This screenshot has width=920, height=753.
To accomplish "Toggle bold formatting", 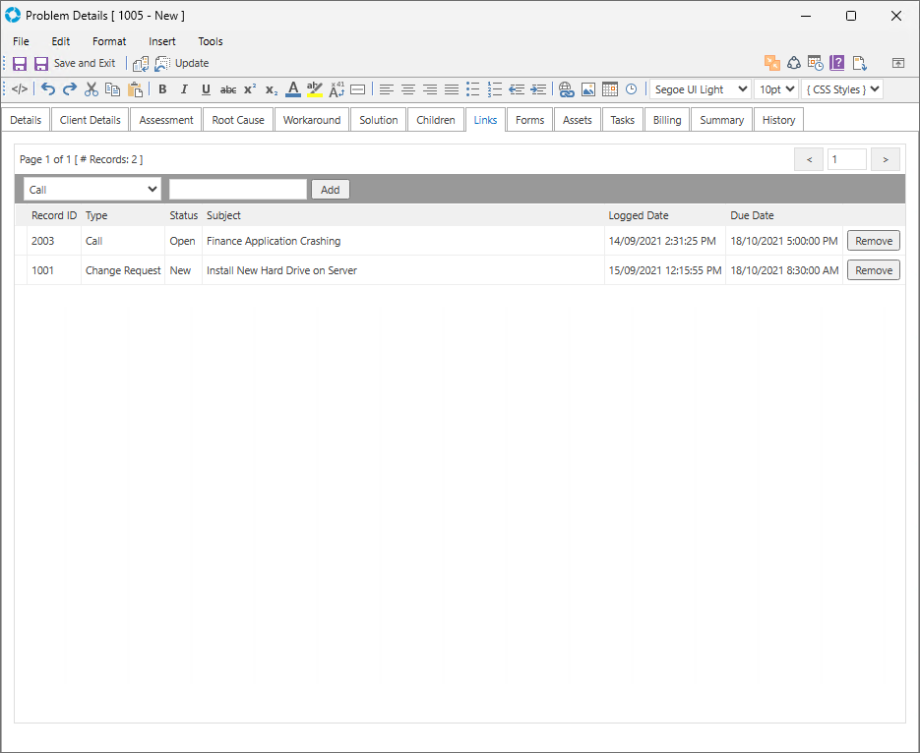I will click(162, 89).
